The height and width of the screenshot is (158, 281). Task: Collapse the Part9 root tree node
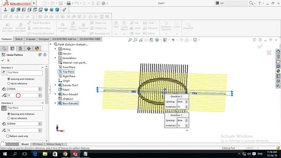coord(51,44)
